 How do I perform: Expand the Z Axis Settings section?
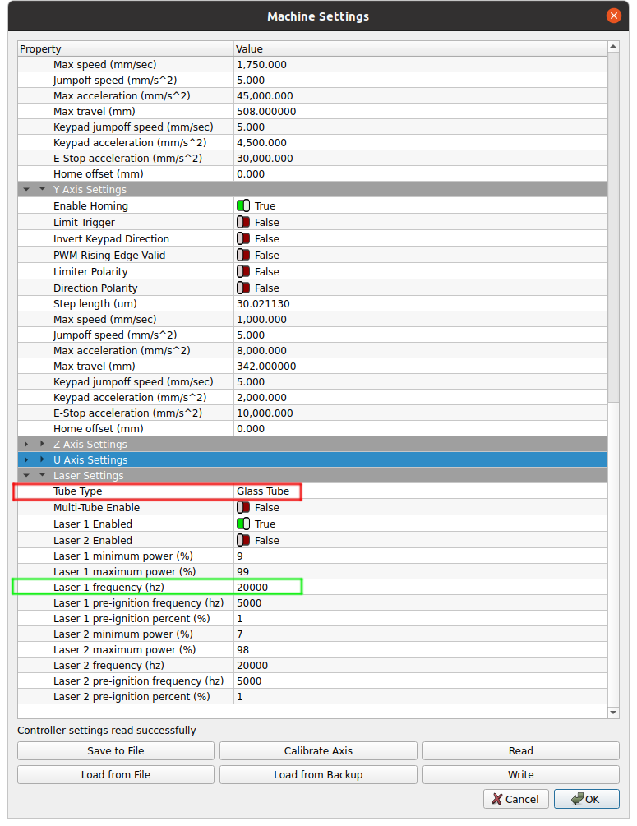tap(43, 445)
